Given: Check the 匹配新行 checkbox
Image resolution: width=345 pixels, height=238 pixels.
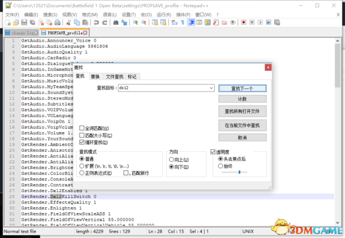Looking at the screenshot, I should tap(126, 173).
